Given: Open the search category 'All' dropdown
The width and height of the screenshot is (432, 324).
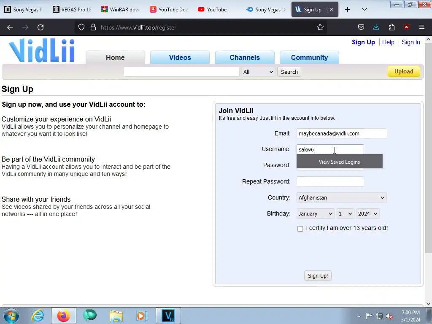Looking at the screenshot, I should pos(258,72).
